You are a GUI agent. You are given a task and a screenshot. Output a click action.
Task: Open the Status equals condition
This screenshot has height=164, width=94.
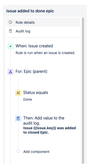[36, 93]
